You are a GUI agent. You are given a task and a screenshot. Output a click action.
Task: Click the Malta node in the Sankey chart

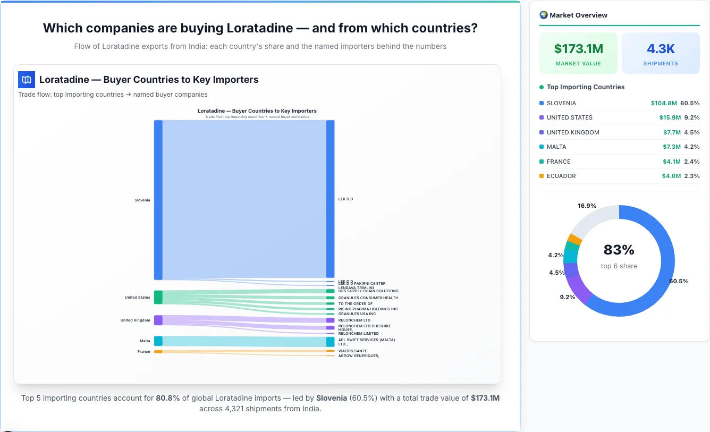coord(157,341)
